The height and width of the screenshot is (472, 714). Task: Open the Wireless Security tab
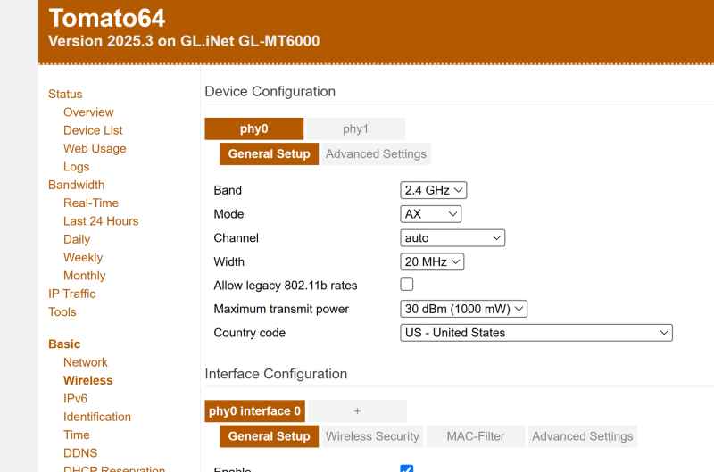[x=372, y=436]
